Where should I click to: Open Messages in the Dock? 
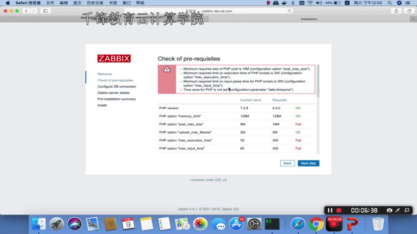pos(218,224)
